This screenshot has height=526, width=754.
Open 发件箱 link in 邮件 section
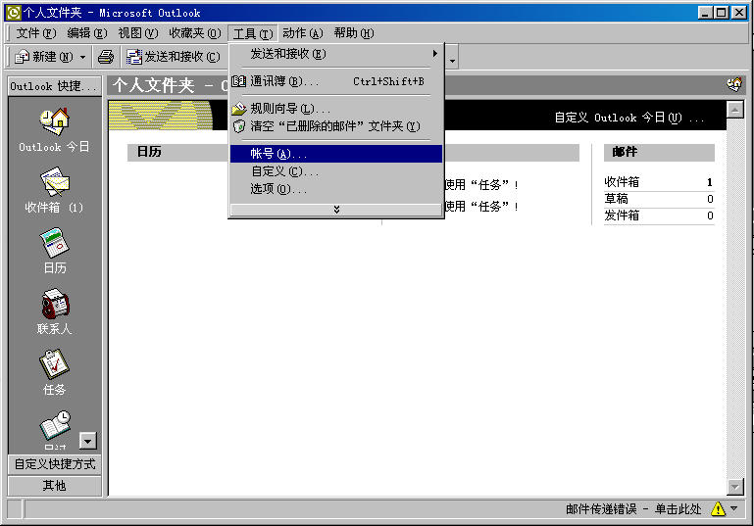pyautogui.click(x=622, y=215)
